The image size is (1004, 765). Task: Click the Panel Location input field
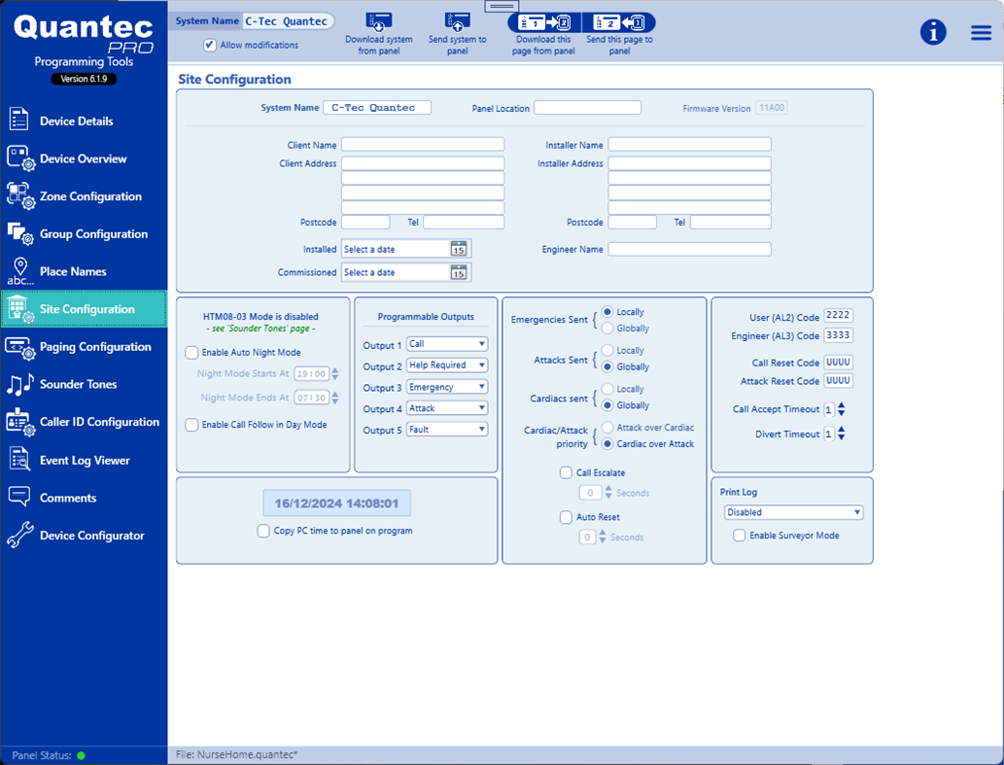pyautogui.click(x=587, y=108)
